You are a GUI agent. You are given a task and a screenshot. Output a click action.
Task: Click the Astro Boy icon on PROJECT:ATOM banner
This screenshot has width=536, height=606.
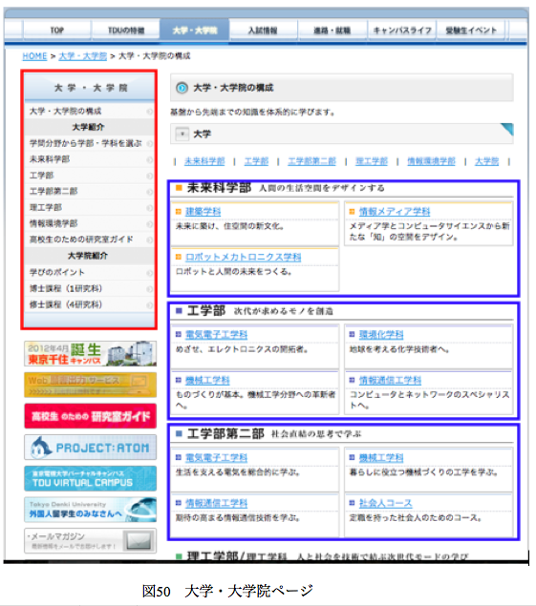[x=41, y=448]
